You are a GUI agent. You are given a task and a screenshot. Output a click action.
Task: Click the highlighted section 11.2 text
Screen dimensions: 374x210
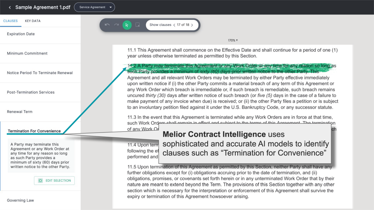tap(231, 69)
